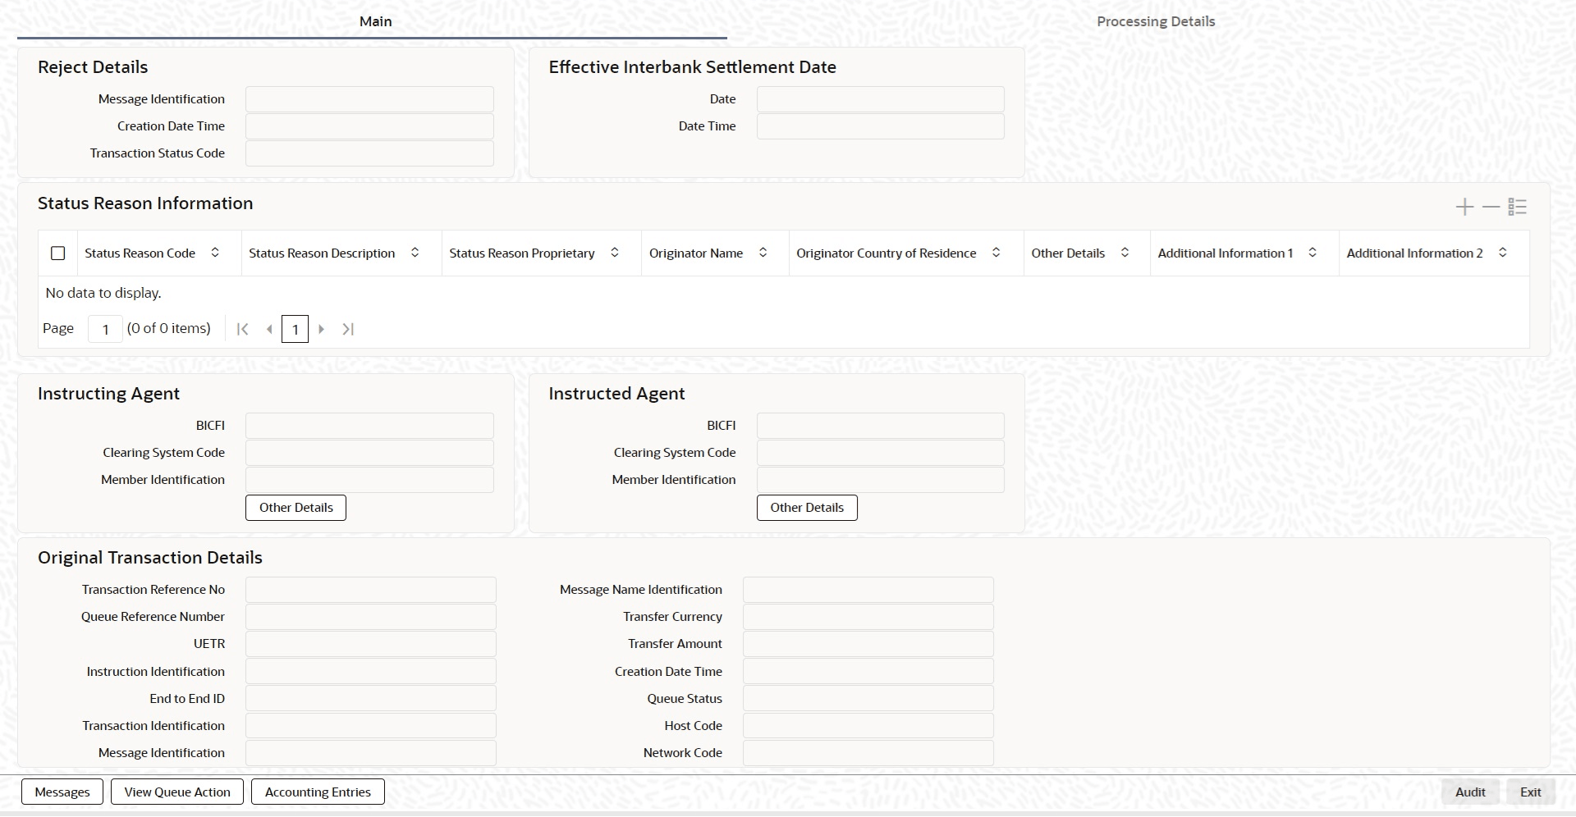
Task: Sort by Status Reason Code
Action: pos(215,253)
